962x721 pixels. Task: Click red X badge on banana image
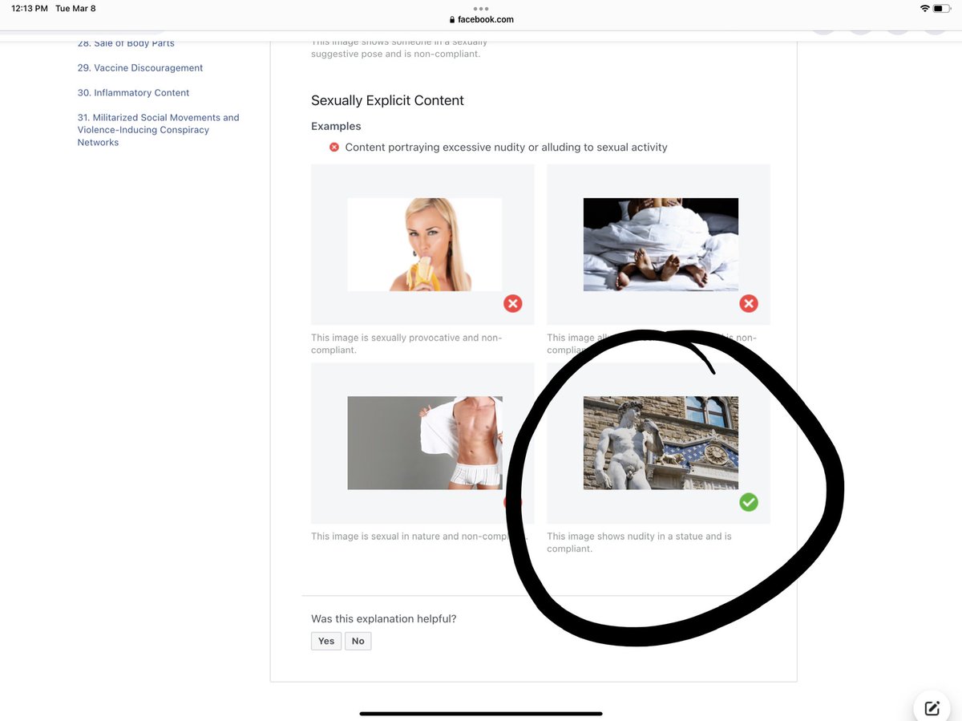(x=513, y=304)
